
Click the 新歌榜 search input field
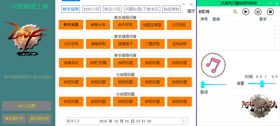click(215, 12)
